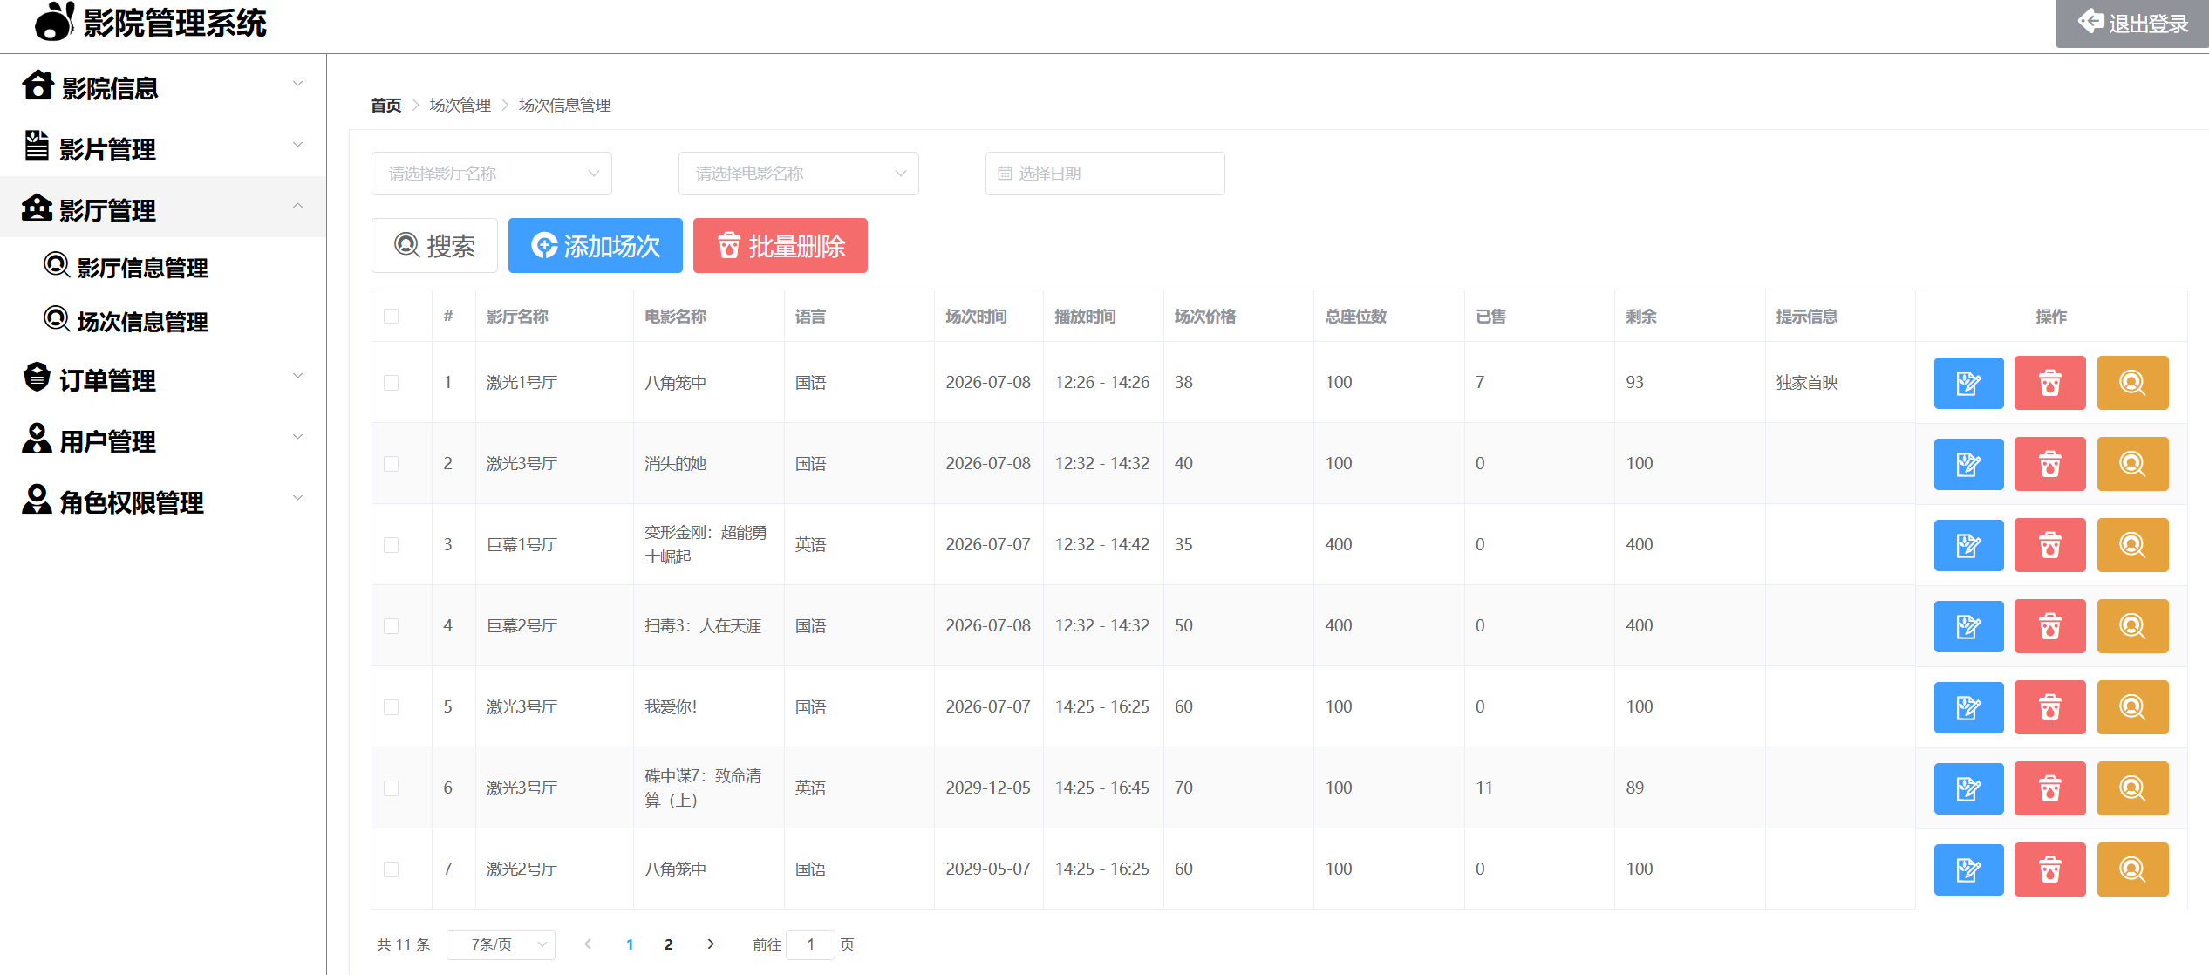
Task: Toggle the select-all header checkbox
Action: pos(392,316)
